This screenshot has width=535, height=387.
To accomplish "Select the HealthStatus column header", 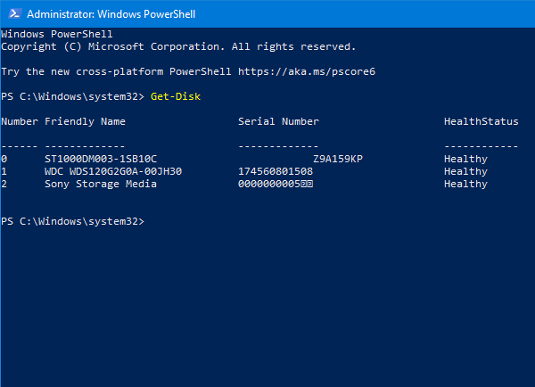I will coord(481,121).
